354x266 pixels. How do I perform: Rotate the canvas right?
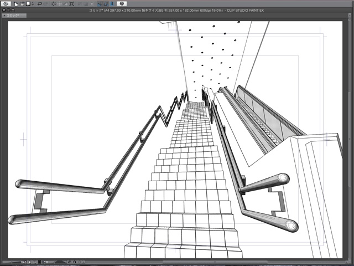pos(75,262)
